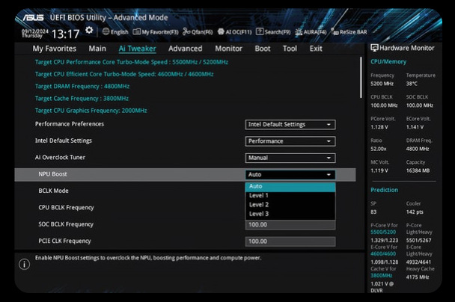Click the info icon beside help text
455x302 pixels.
coord(25,264)
